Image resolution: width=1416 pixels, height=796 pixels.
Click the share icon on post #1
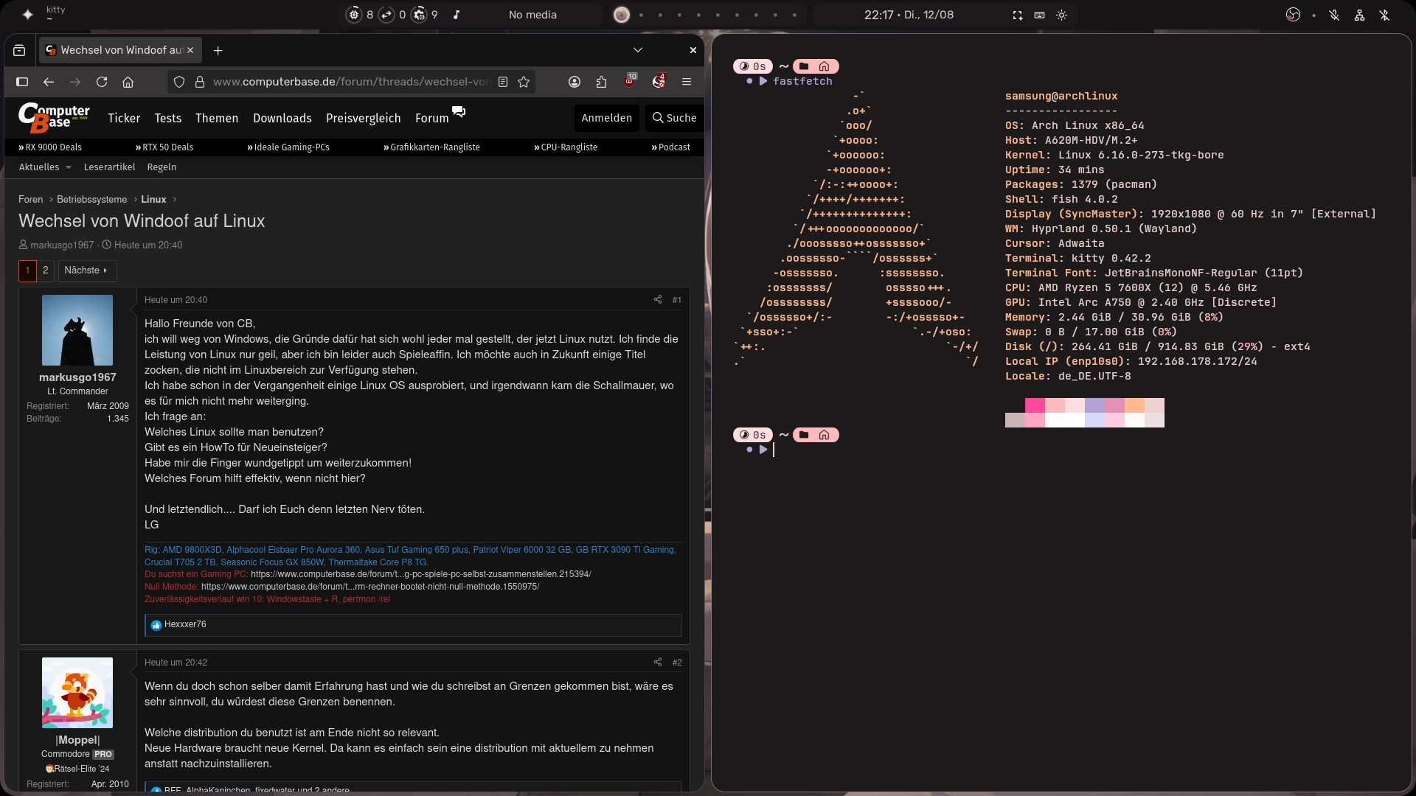[657, 299]
